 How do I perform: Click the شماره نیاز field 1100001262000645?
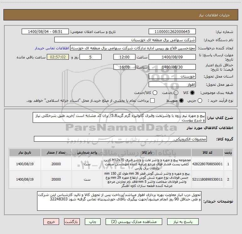(172, 31)
